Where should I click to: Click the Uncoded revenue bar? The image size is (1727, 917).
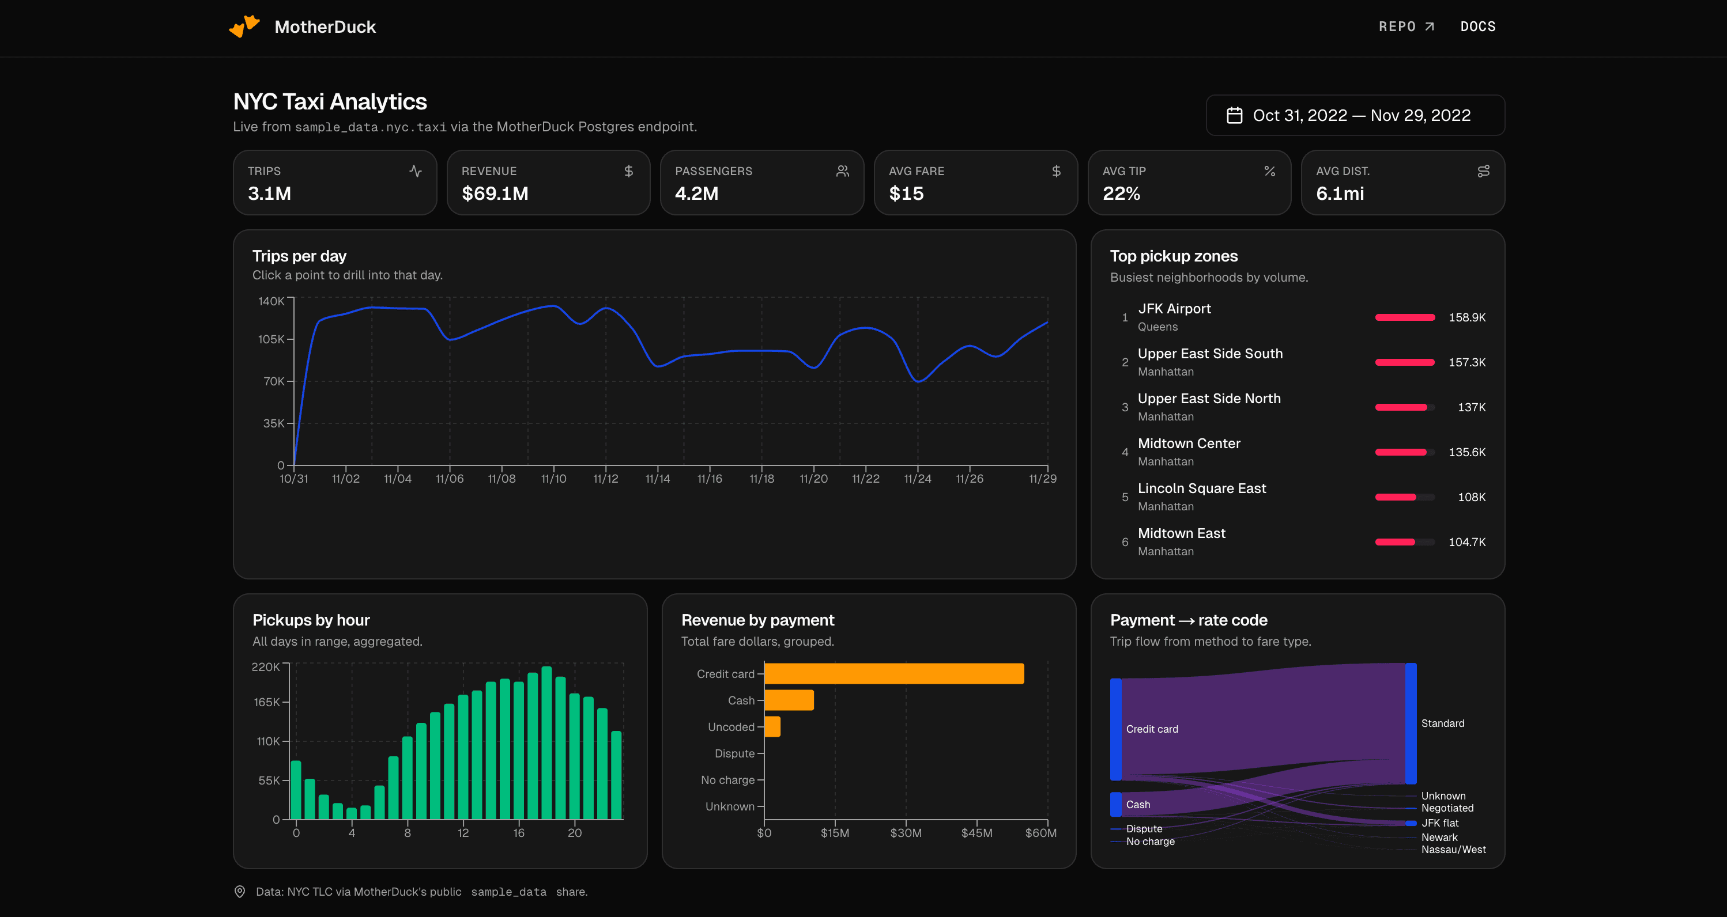[772, 727]
